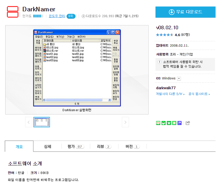Click the version v08.02.10 text
Screen dimensions: 216x184
(x=167, y=28)
